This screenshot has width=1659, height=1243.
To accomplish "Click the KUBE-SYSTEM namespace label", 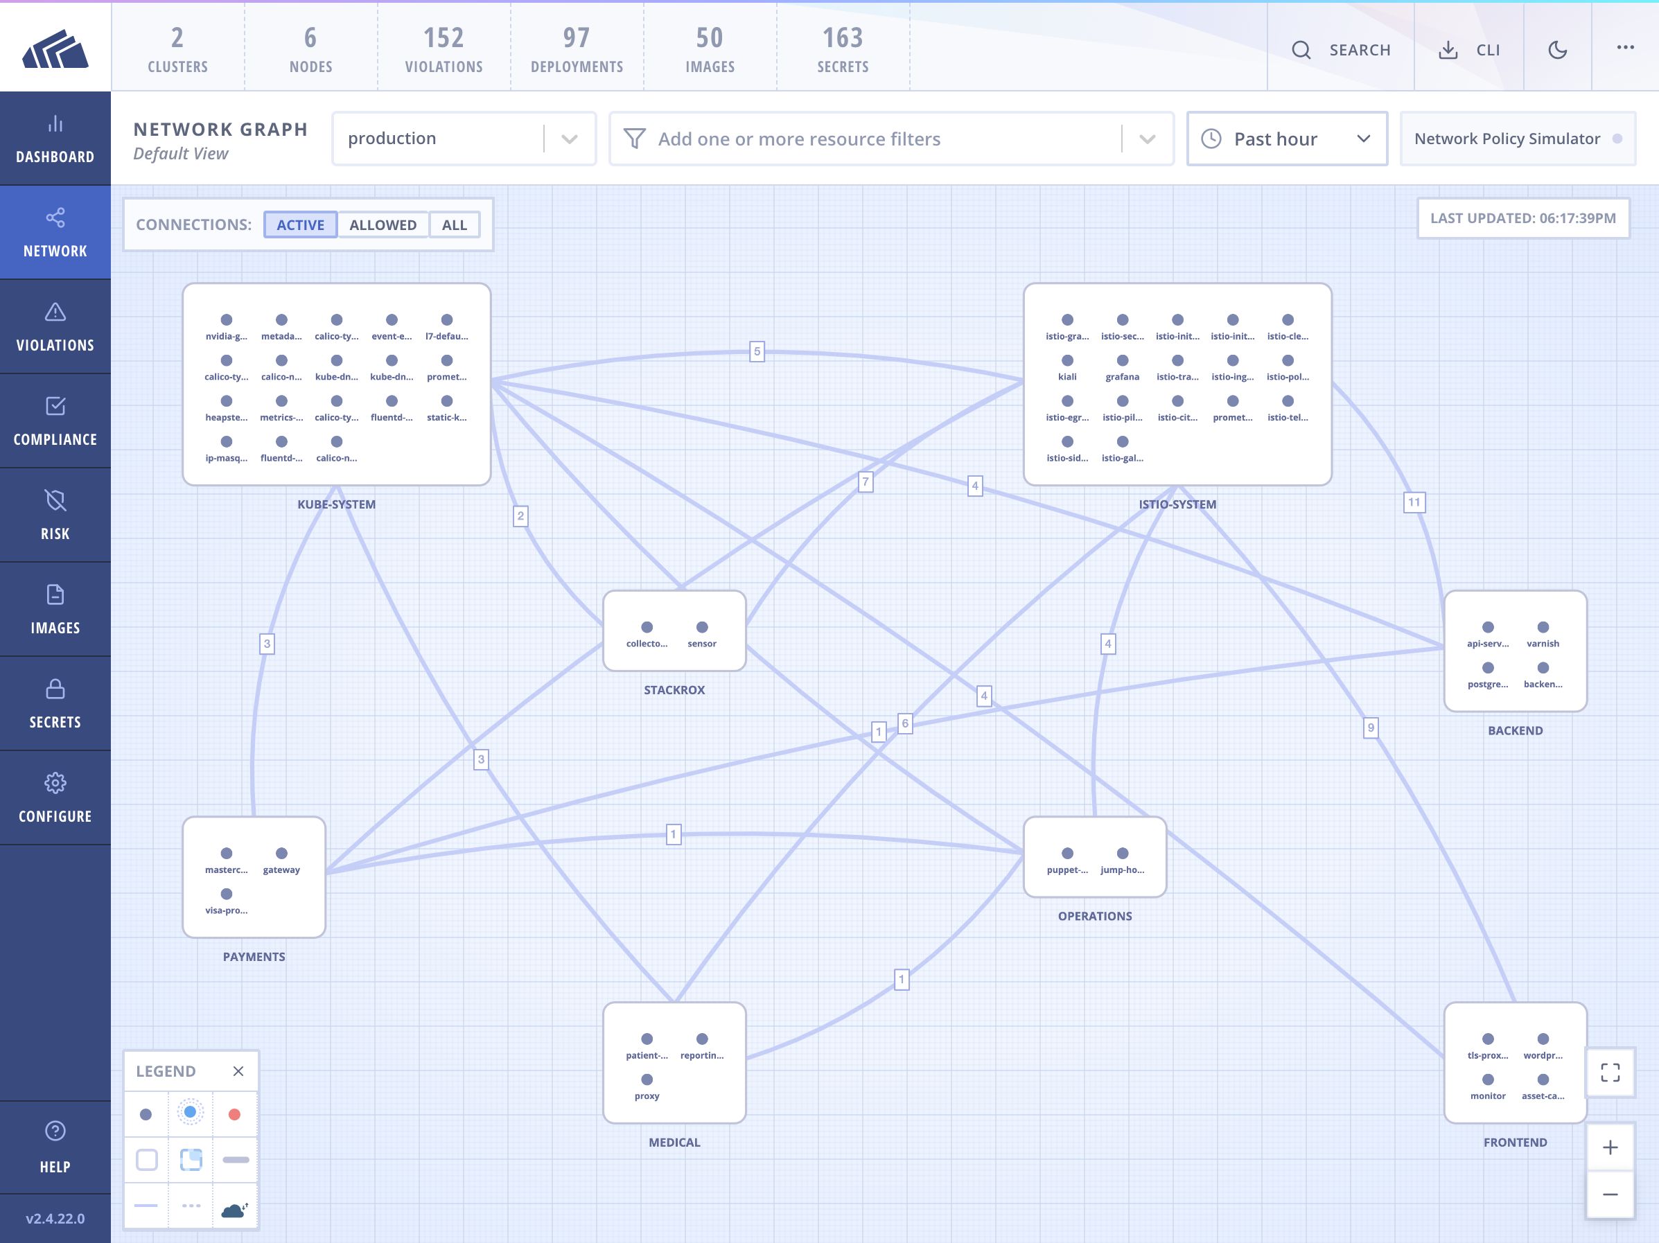I will pyautogui.click(x=336, y=504).
